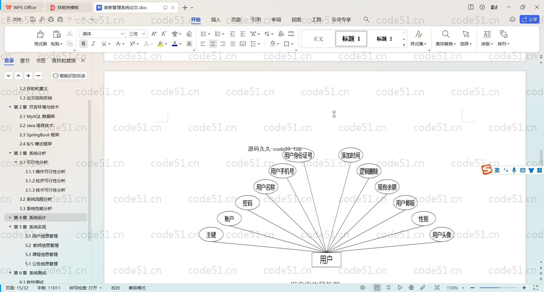This screenshot has width=544, height=292.
Task: Align text right
Action: click(223, 44)
